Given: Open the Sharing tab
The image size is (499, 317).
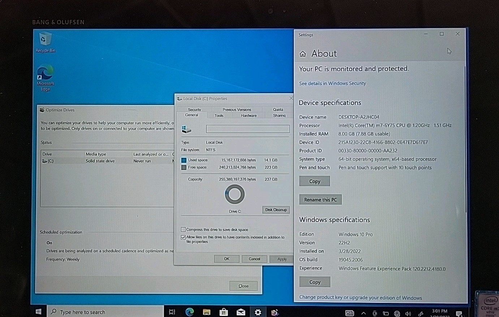Looking at the screenshot, I should click(279, 116).
